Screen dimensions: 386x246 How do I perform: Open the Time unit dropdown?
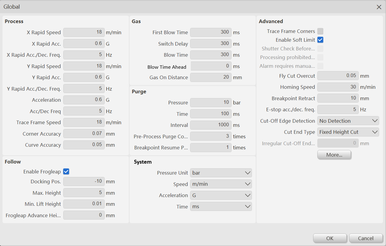(x=221, y=206)
